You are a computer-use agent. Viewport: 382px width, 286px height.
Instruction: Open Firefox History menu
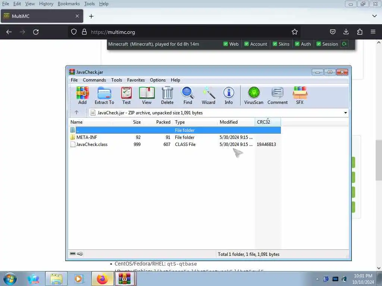tap(46, 4)
